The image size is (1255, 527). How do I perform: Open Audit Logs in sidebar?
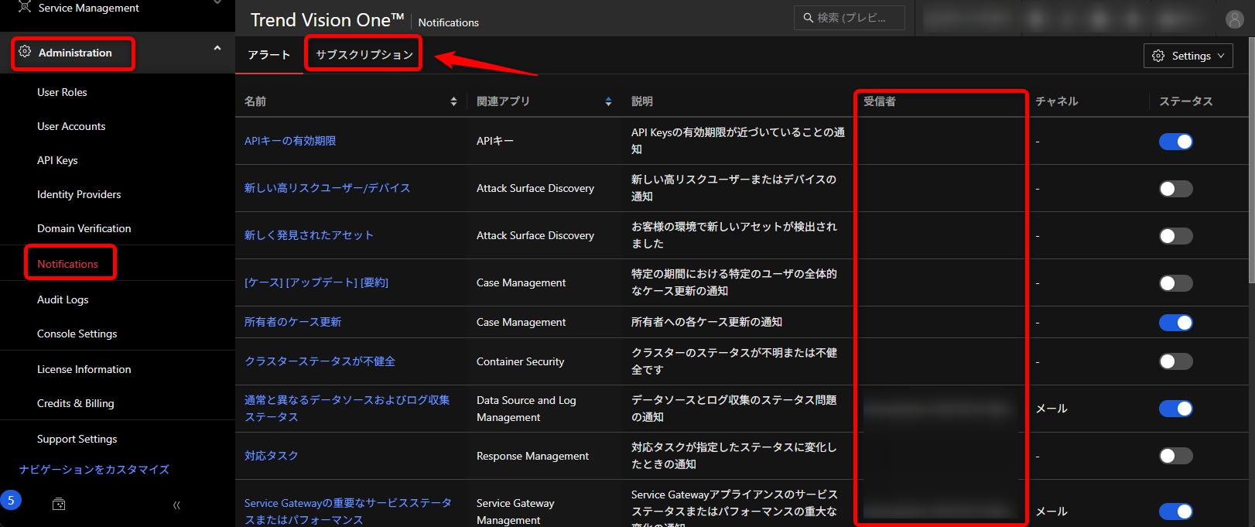(63, 299)
